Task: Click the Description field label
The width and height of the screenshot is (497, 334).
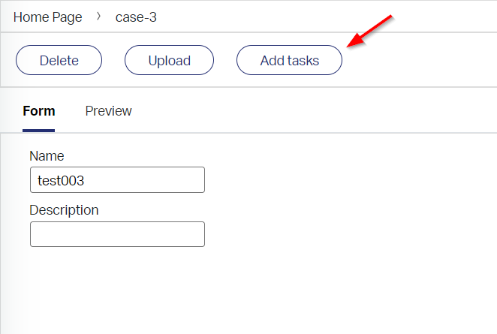Action: click(64, 210)
